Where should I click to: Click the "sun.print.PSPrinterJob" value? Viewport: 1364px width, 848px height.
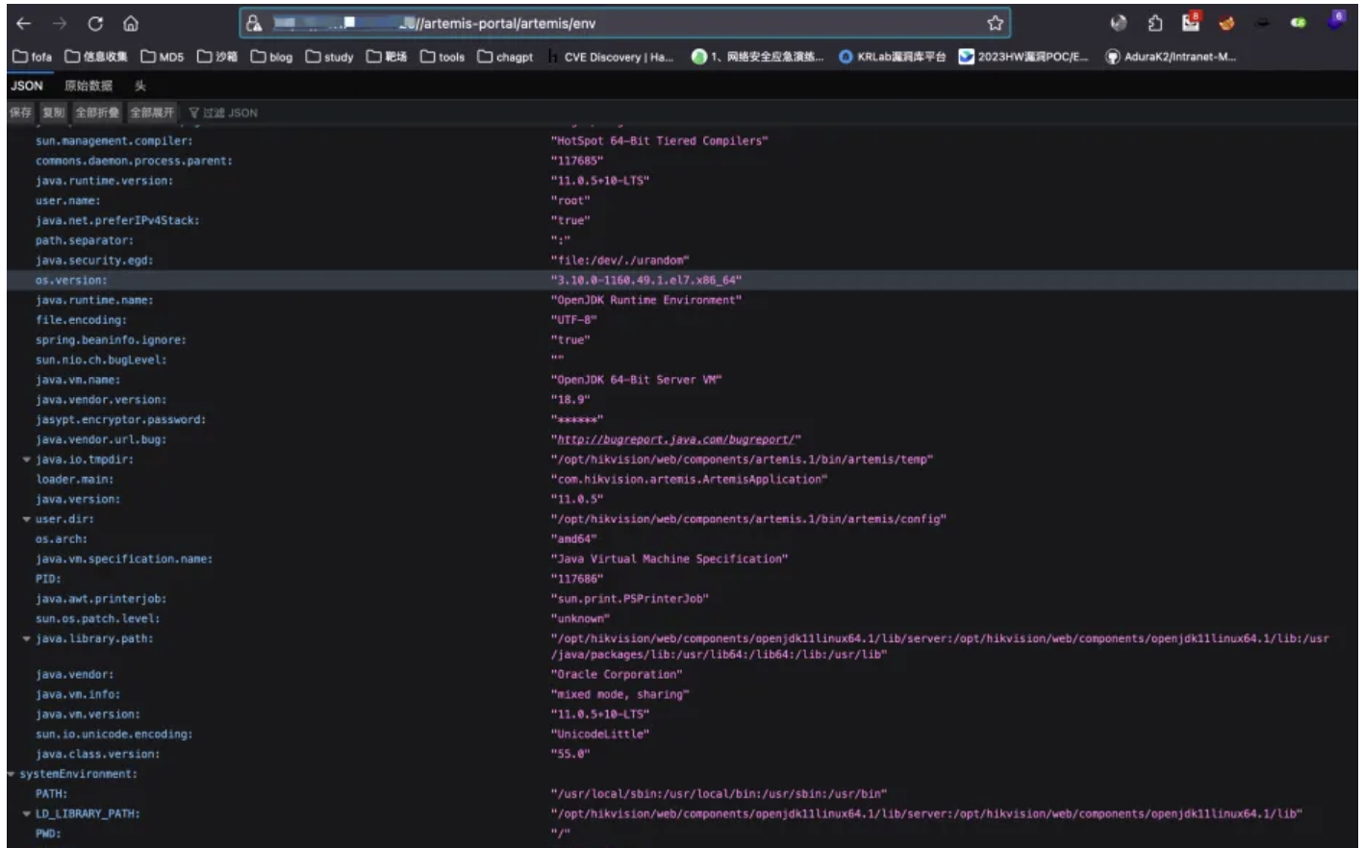(x=629, y=599)
